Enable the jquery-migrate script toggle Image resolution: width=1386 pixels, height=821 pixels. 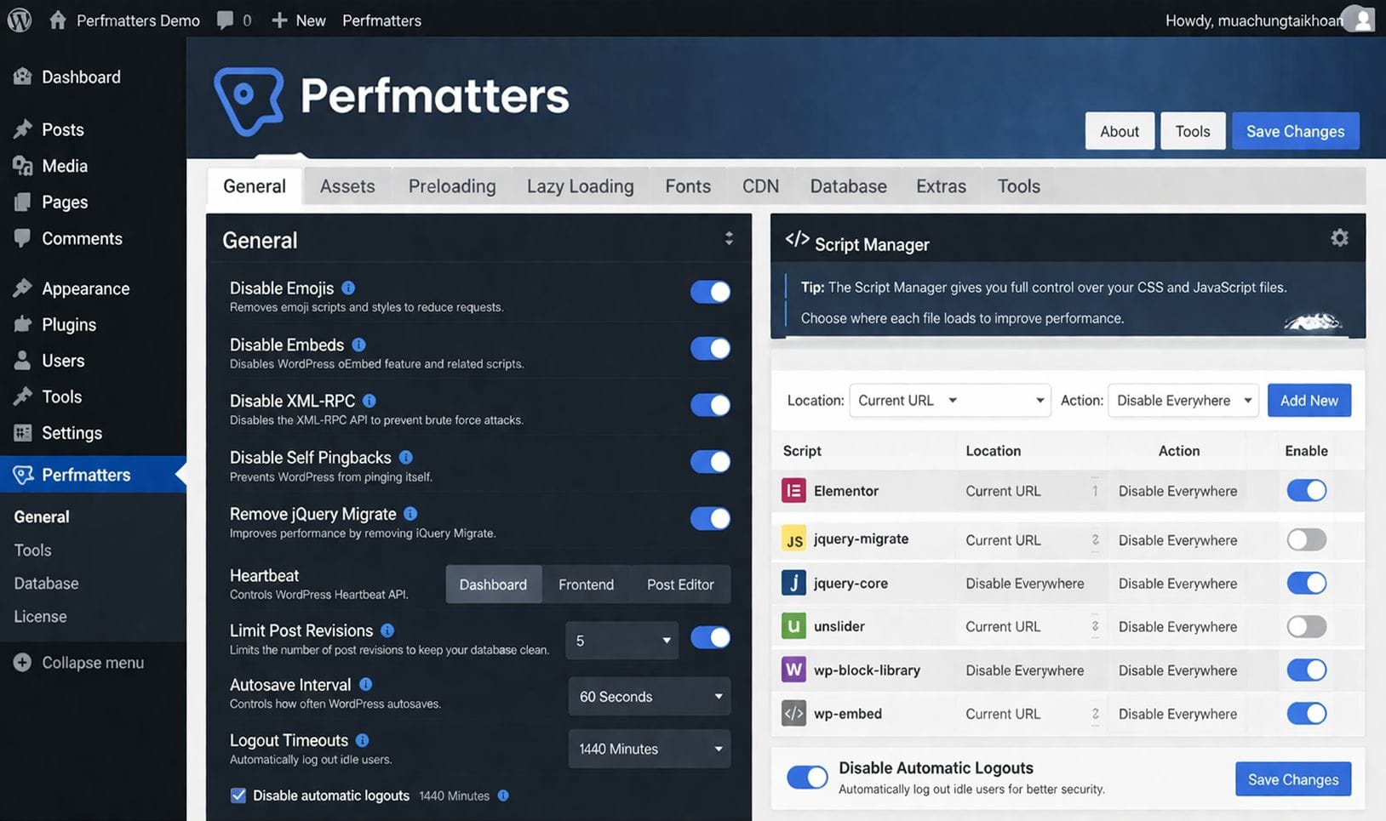click(1306, 539)
